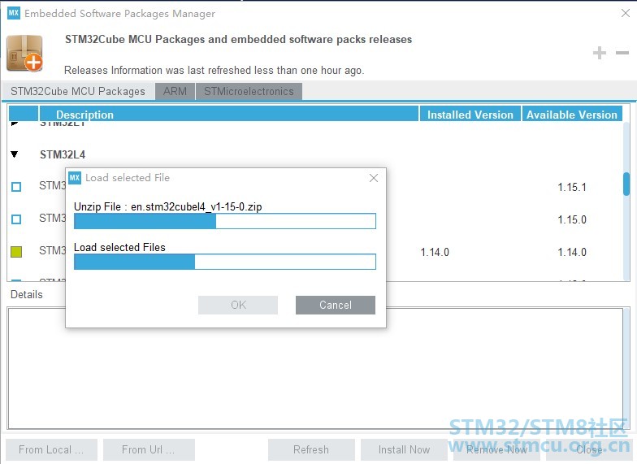
Task: Click the MX icon in Load selected File dialog
Action: coord(75,177)
